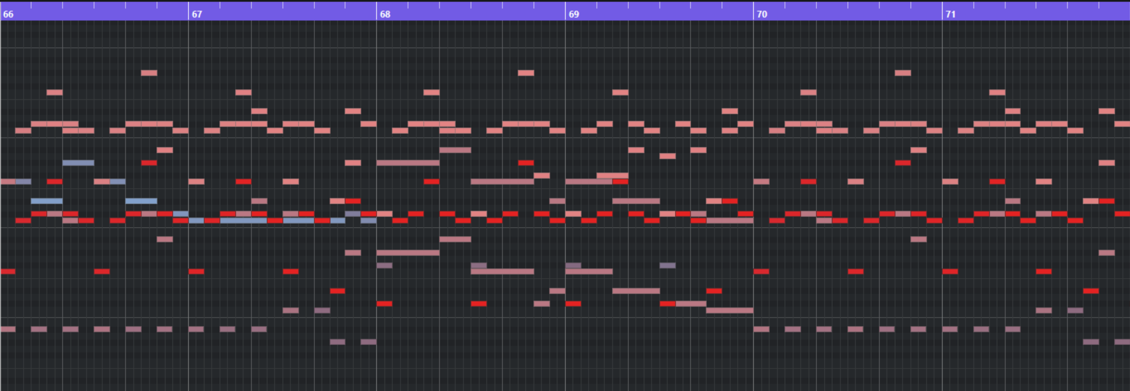Image resolution: width=1130 pixels, height=391 pixels.
Task: Select the highest blue note in bar 66
Action: [x=78, y=163]
